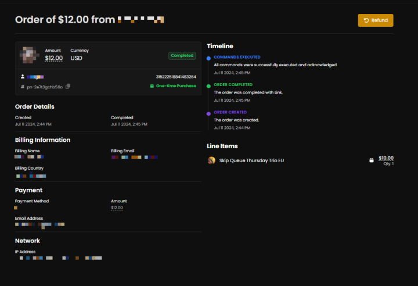This screenshot has width=418, height=286.
Task: Click the One-time Purchase label
Action: pos(176,86)
